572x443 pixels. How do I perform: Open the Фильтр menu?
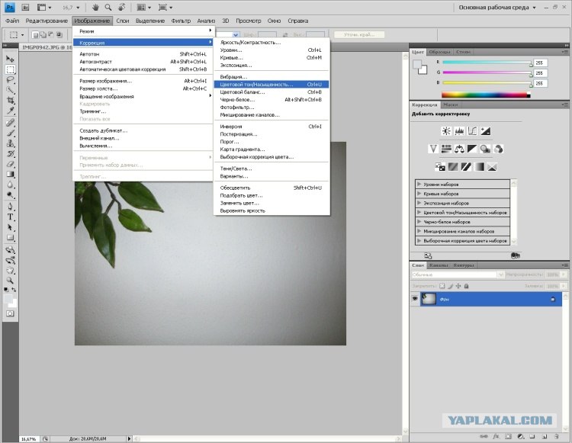point(181,21)
